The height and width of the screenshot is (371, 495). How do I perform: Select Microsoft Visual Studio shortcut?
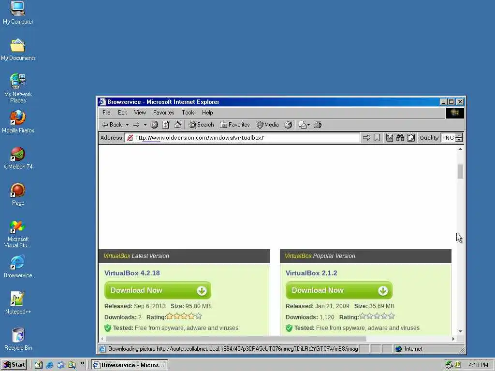click(x=18, y=234)
